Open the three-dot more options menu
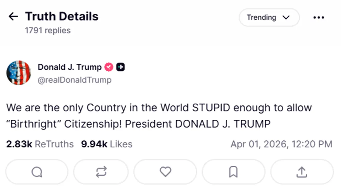Screen dimensions: 341x191 (x=319, y=18)
